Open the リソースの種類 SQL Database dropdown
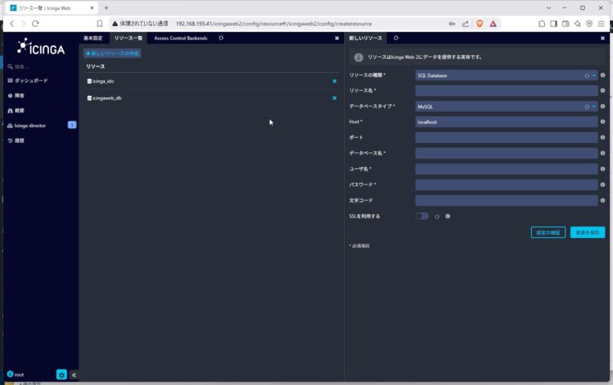 [x=506, y=75]
